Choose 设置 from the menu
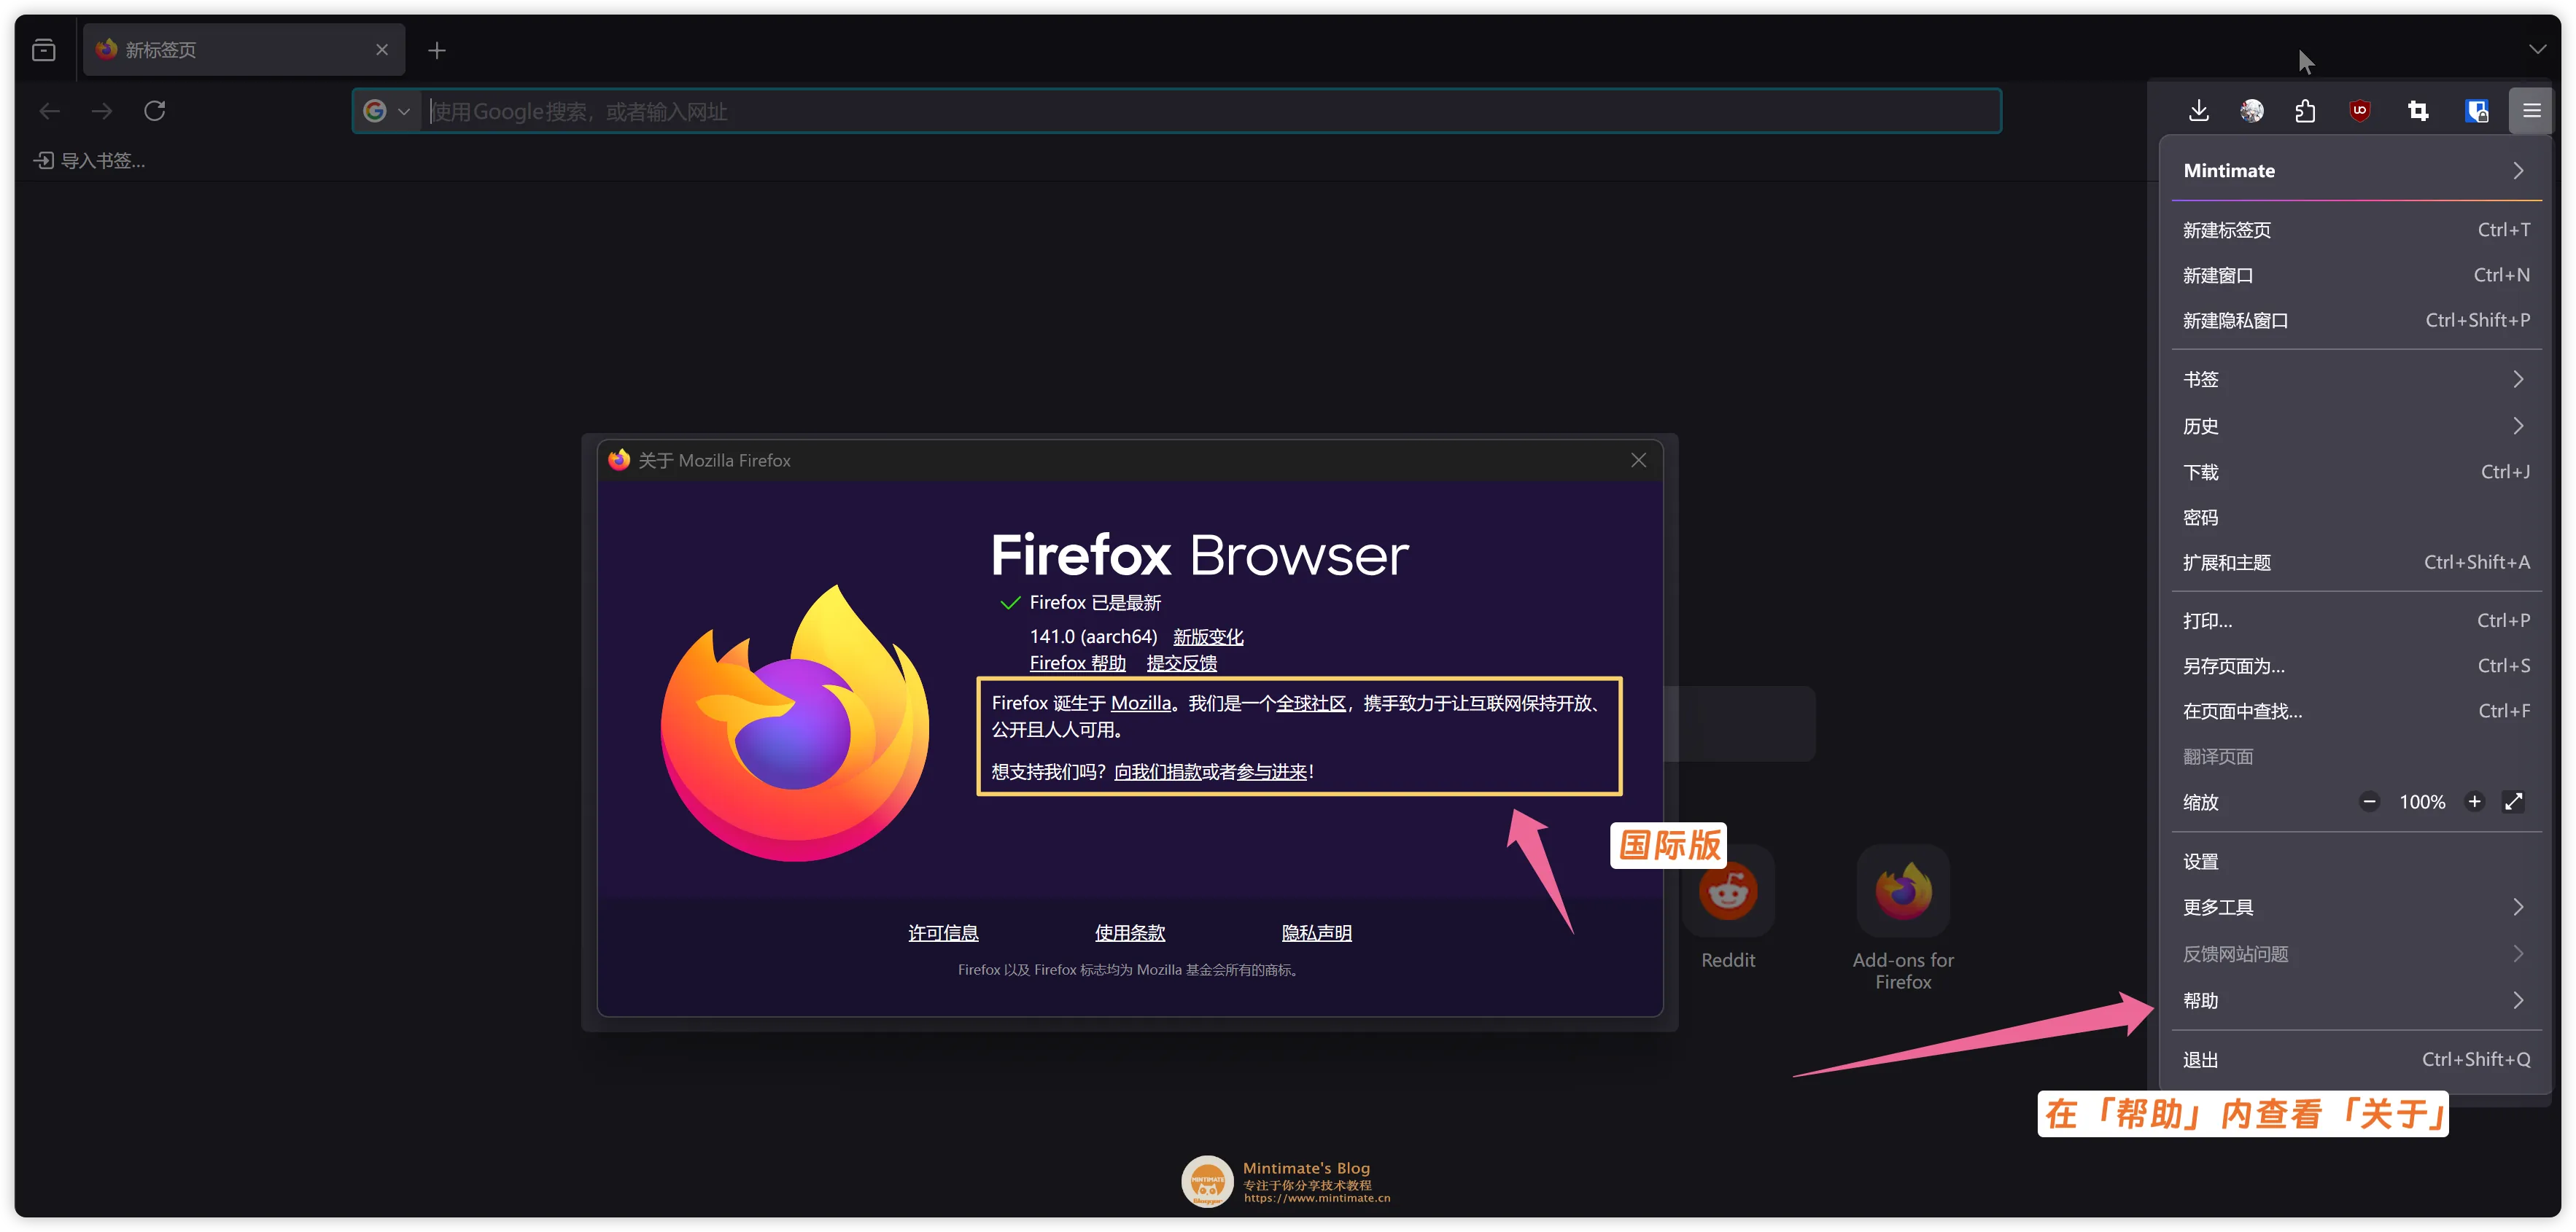The width and height of the screenshot is (2576, 1232). coord(2201,861)
